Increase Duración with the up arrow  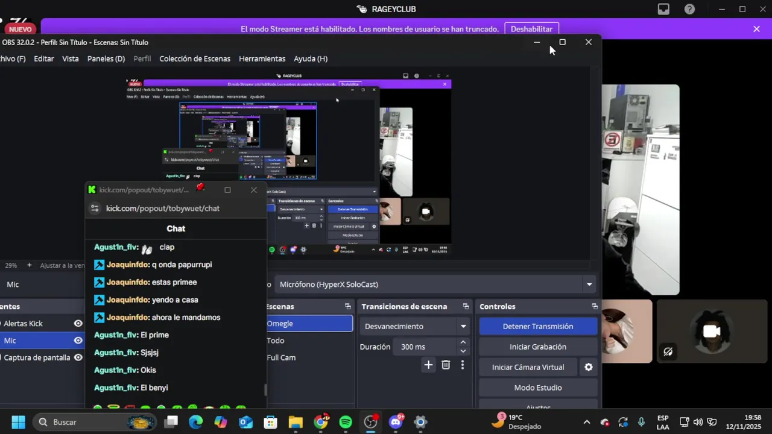pos(463,342)
